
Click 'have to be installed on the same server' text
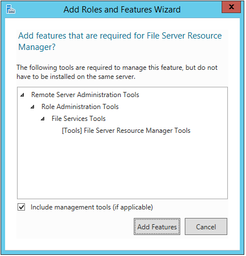[x=76, y=77]
